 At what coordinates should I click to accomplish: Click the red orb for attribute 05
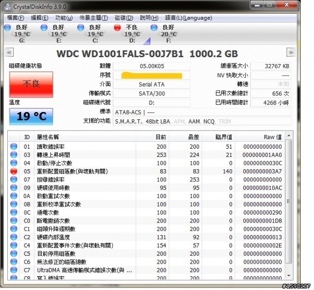coord(14,171)
